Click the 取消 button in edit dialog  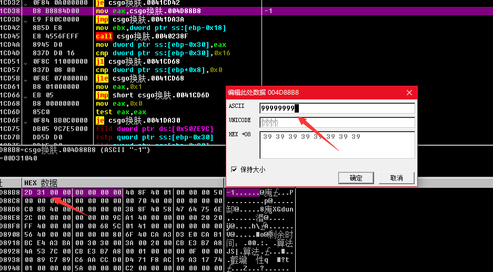(x=397, y=178)
